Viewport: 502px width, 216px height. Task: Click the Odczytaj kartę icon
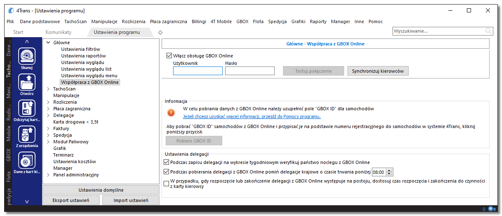pos(27,108)
